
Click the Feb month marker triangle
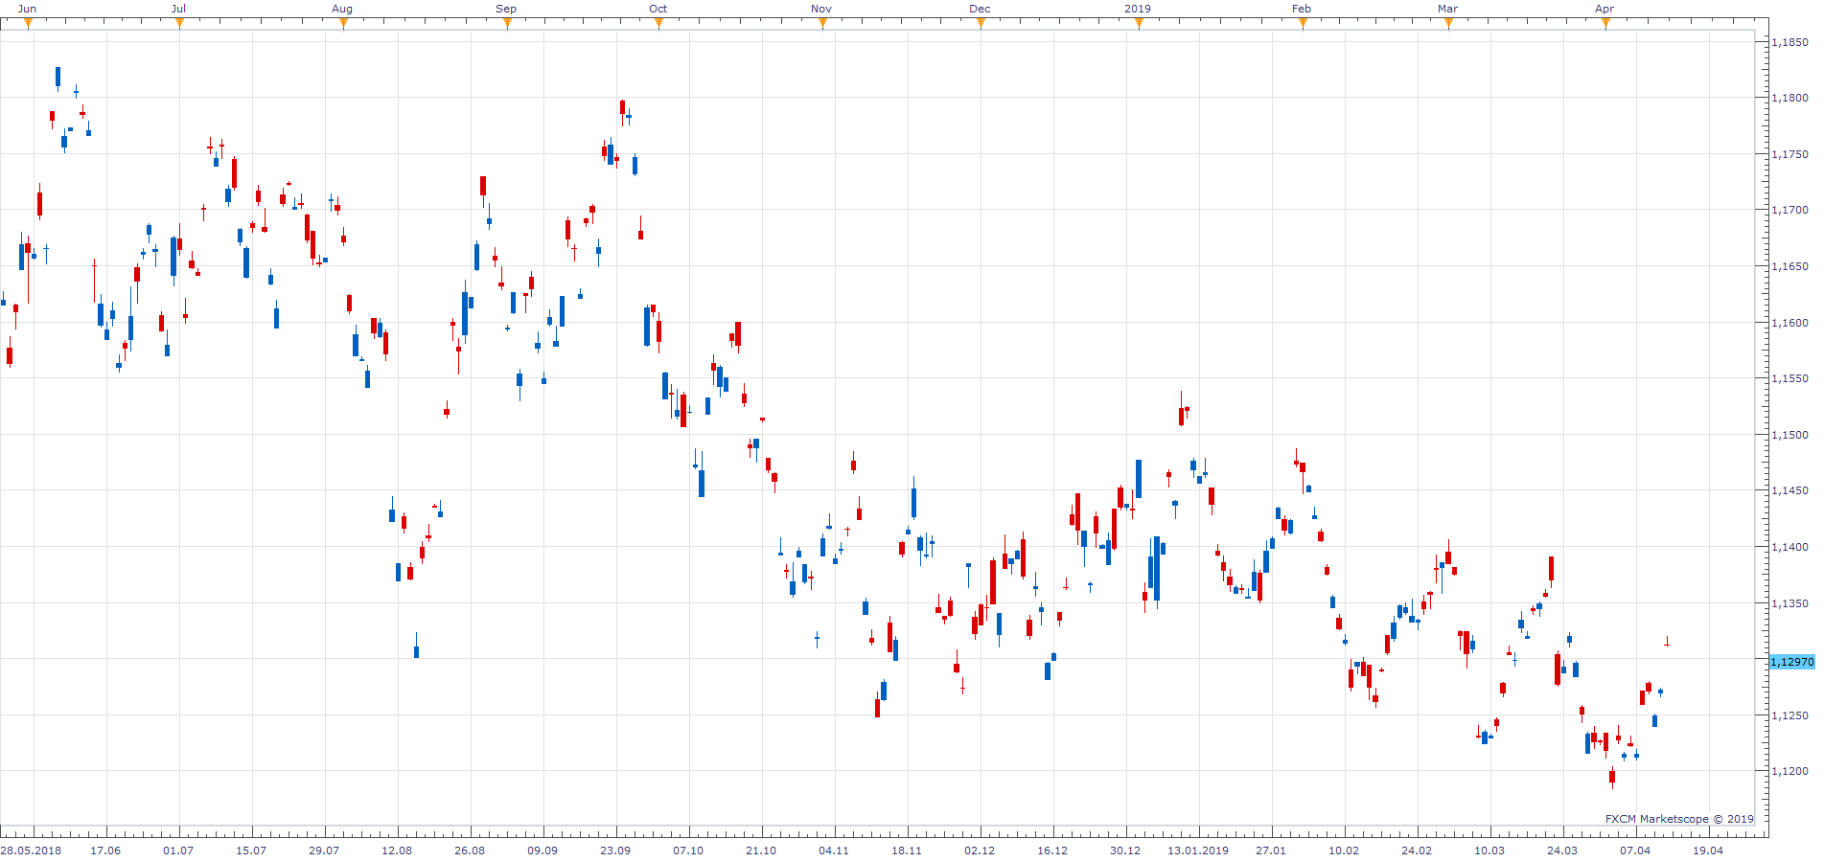[1303, 24]
